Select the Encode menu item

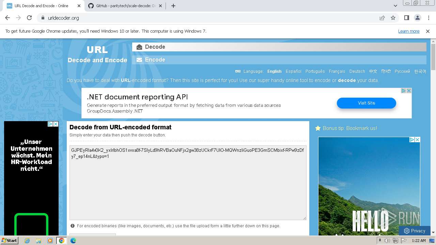(x=279, y=60)
